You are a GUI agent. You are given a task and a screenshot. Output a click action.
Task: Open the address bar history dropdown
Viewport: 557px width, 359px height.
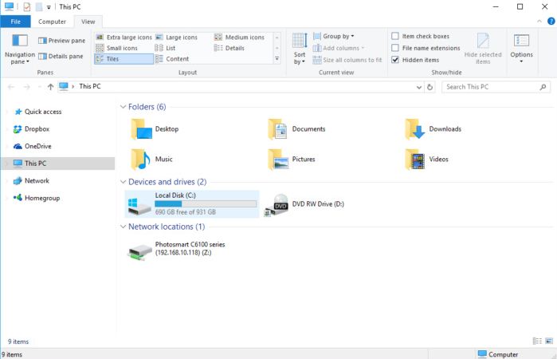click(419, 87)
